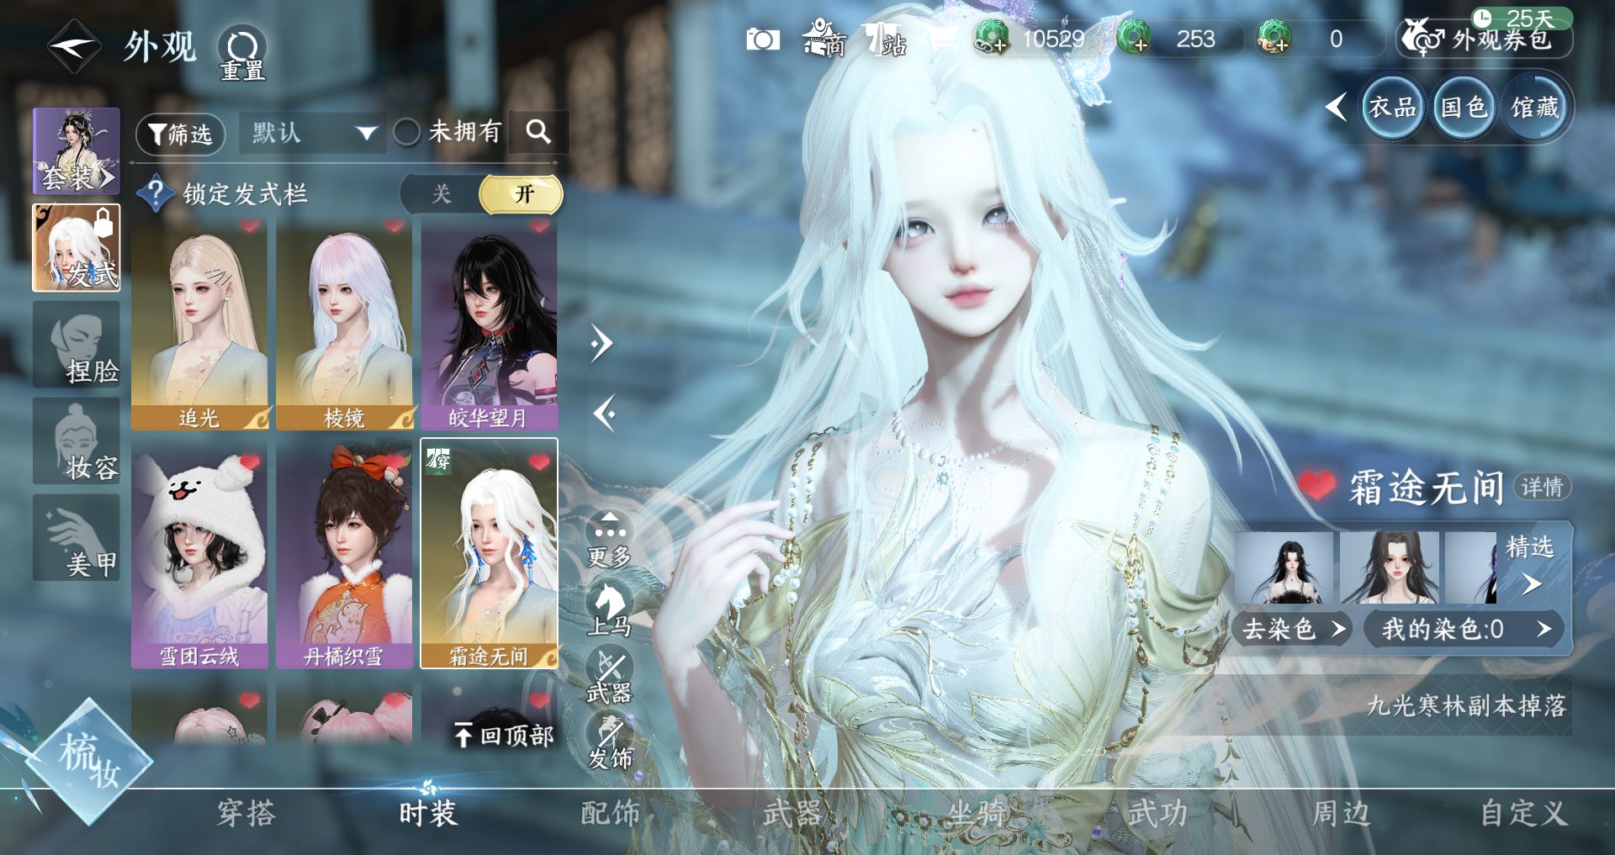Switch to the 配饰 tab
The image size is (1615, 855).
click(x=610, y=813)
